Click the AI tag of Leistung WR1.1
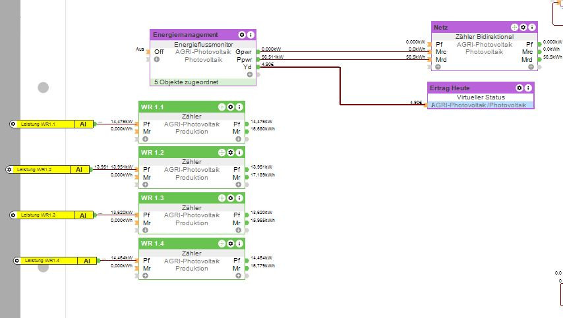The width and height of the screenshot is (563, 318). click(x=83, y=124)
